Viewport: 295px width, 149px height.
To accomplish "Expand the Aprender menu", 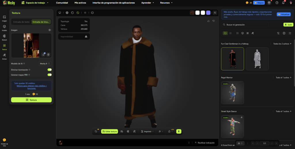I will (148, 3).
